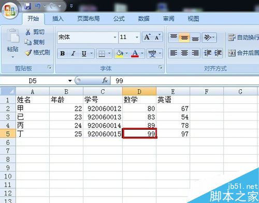Select the 姓名 header cell
Image resolution: width=259 pixels, height=203 pixels.
coord(33,100)
